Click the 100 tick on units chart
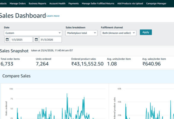This screenshot has width=174, height=119. coord(11,89)
